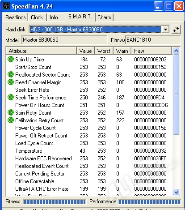The width and height of the screenshot is (185, 210).
Task: Switch to the Clock tab
Action: pos(37,17)
